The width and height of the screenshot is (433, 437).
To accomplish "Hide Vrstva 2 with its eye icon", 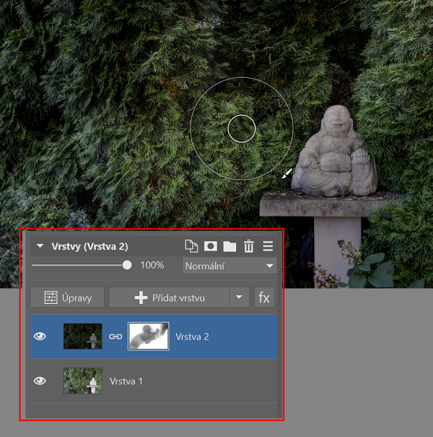I will [x=40, y=336].
